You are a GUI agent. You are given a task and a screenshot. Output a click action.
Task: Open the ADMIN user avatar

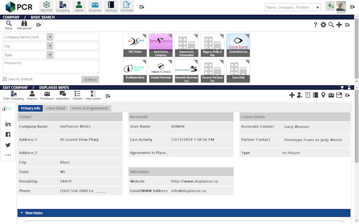(x=341, y=6)
